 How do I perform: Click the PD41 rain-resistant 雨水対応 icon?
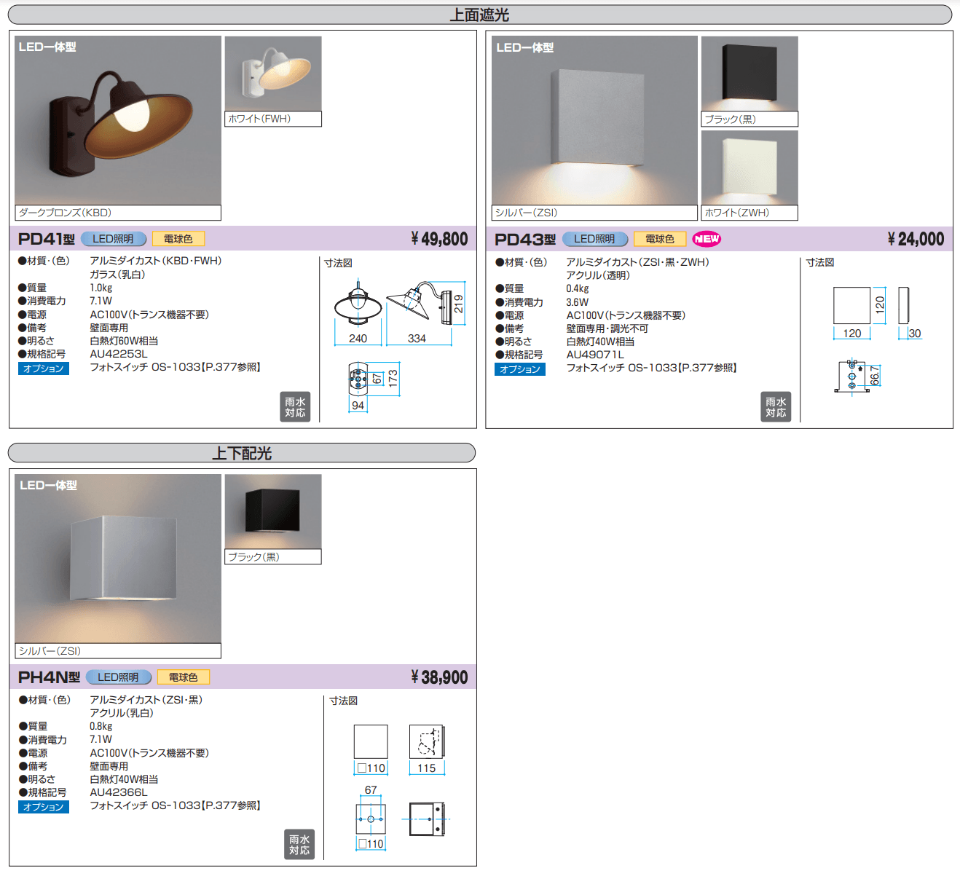295,407
